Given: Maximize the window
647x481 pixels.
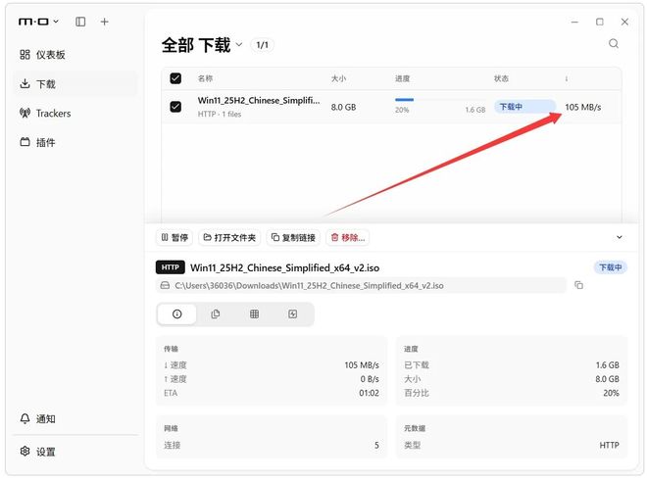Looking at the screenshot, I should 600,22.
